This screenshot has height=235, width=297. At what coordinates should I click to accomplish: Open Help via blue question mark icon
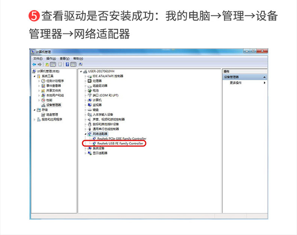pos(67,64)
